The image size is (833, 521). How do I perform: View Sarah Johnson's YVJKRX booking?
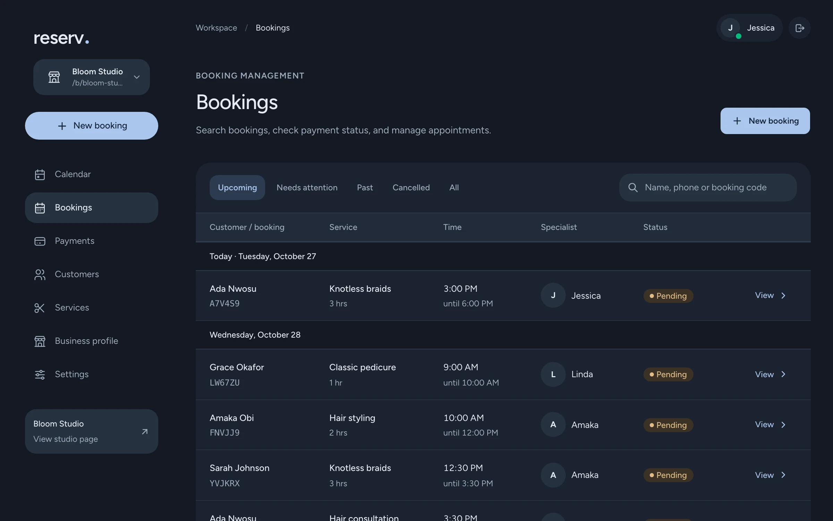[770, 475]
